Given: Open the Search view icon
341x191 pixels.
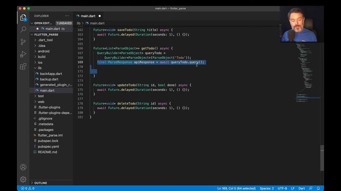Looking at the screenshot, I should pos(23,29).
